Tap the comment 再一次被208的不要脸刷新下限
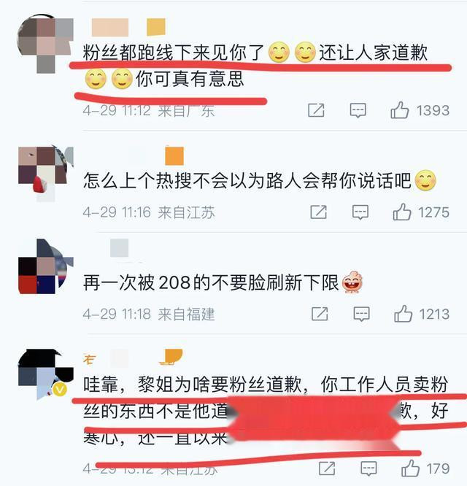 coord(211,282)
